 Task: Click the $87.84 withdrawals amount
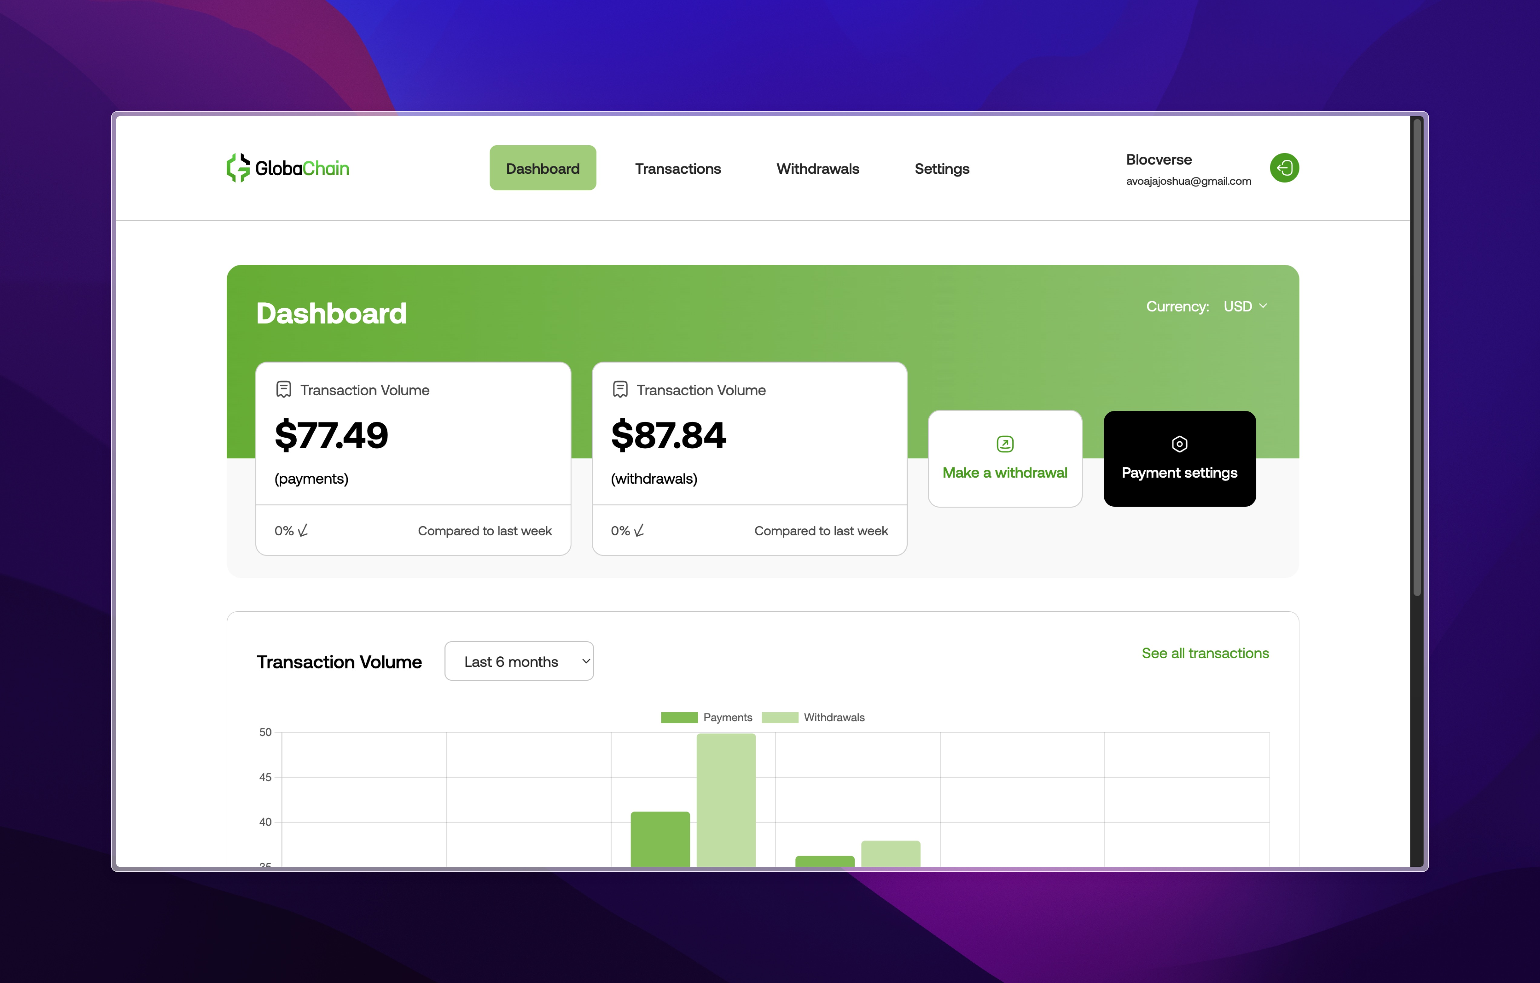(x=668, y=436)
